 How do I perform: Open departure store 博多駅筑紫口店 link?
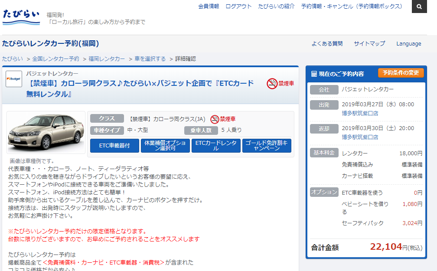click(x=360, y=114)
